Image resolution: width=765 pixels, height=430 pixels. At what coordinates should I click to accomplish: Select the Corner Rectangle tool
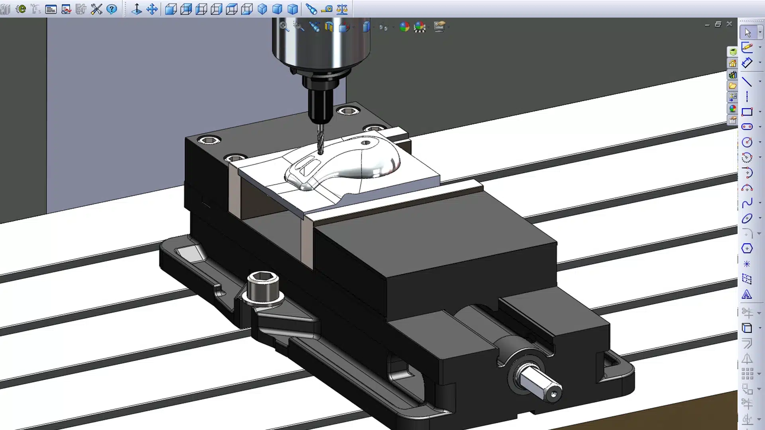[x=747, y=112]
